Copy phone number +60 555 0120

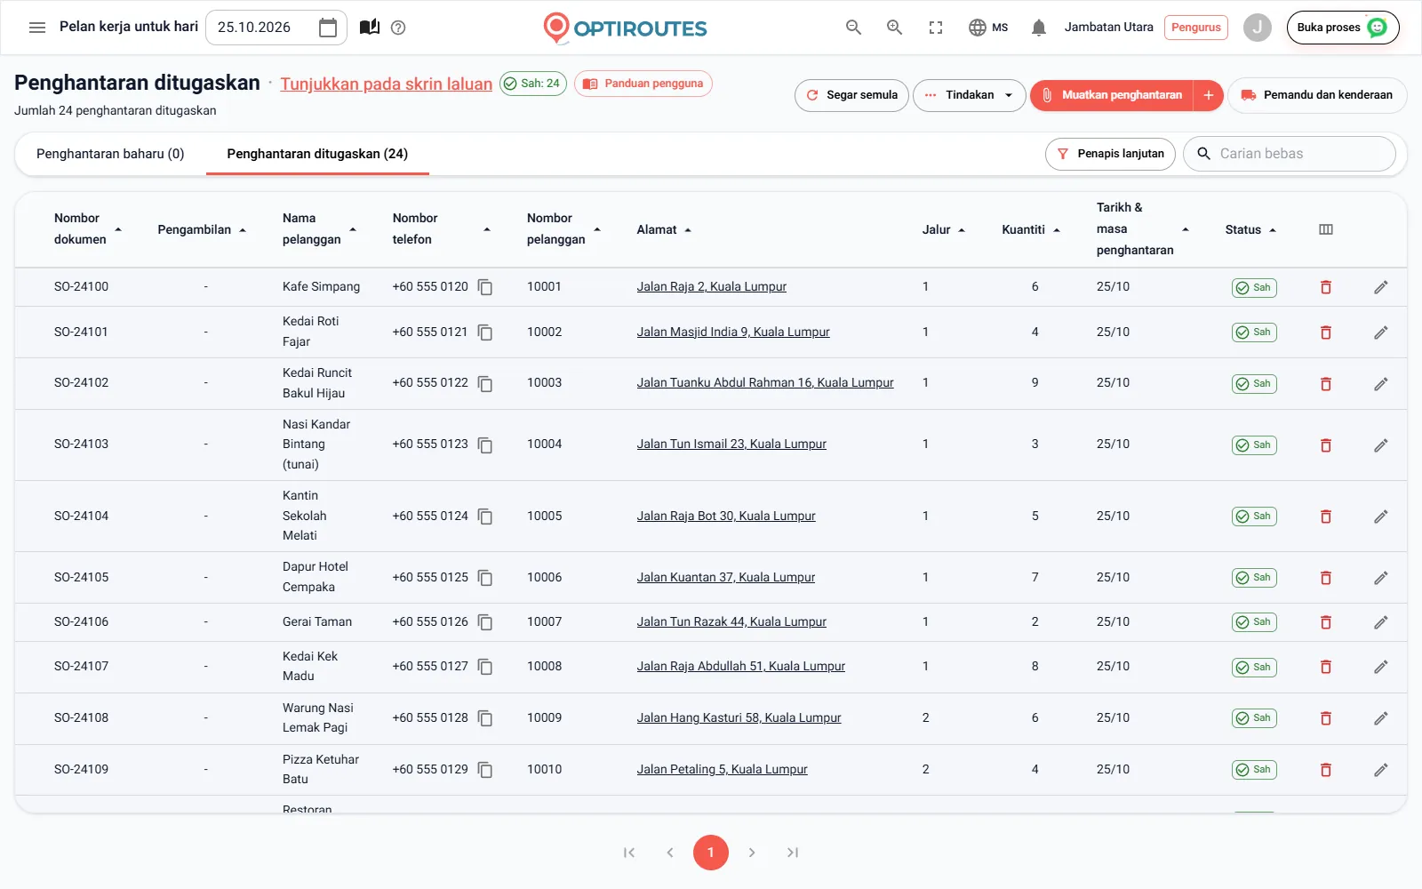(x=485, y=287)
